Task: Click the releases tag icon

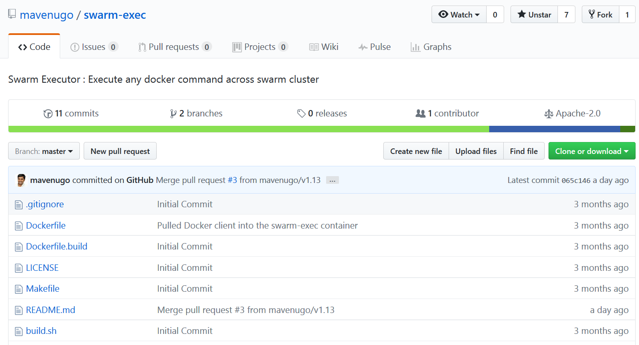Action: [301, 113]
